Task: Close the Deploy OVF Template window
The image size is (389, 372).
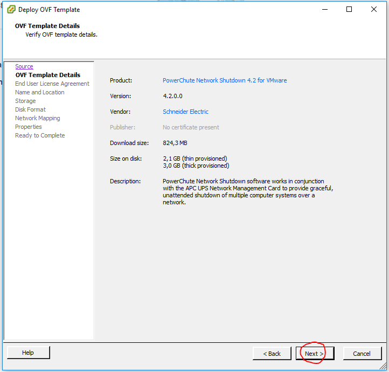Action: (x=373, y=9)
